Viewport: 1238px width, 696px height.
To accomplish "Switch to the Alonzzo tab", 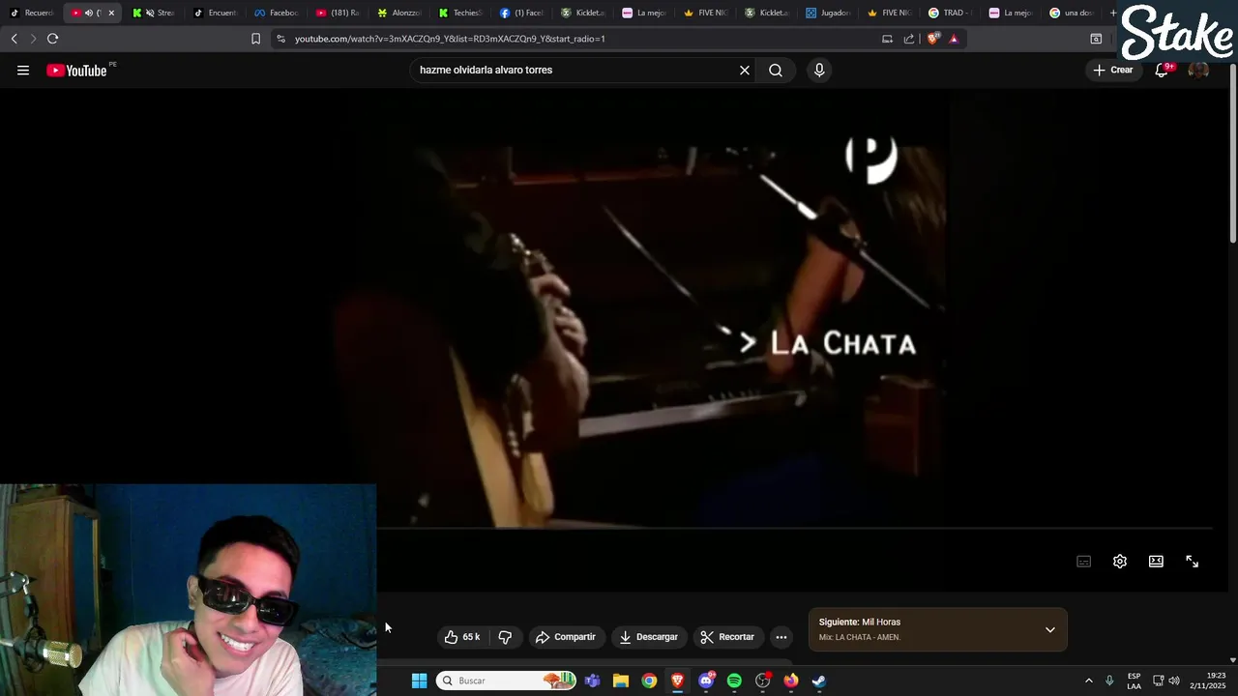I will coord(399,13).
